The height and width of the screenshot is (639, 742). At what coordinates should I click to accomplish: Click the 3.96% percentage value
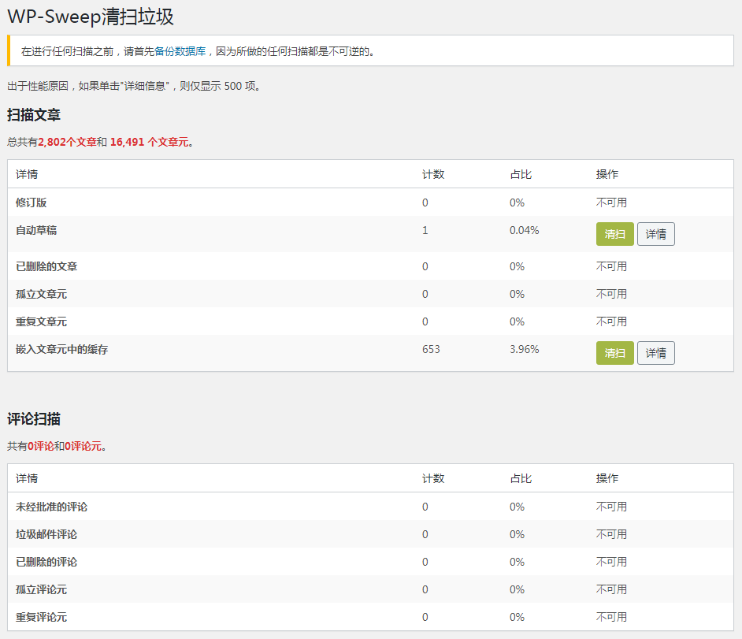pos(525,349)
